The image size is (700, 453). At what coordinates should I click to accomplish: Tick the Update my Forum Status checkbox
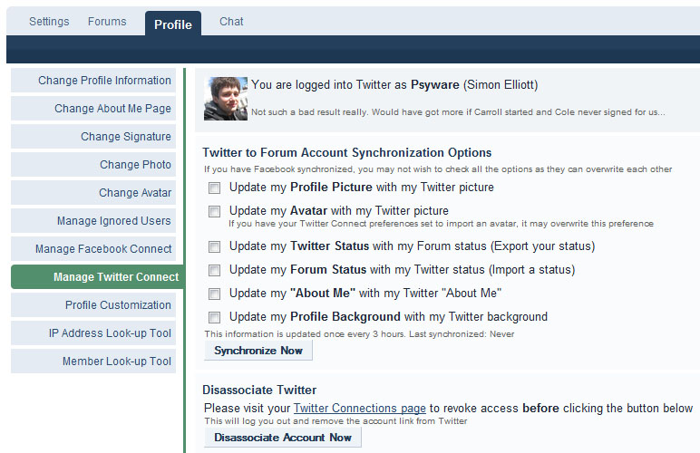215,270
